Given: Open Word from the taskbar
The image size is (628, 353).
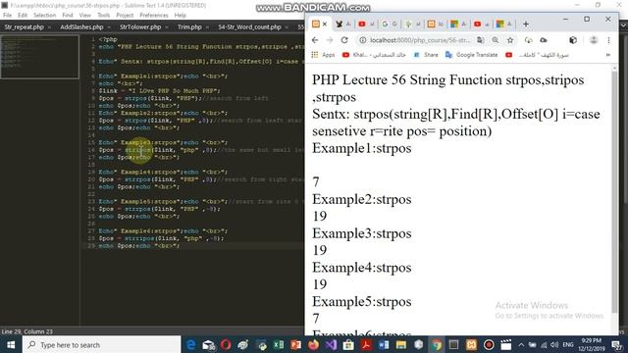Looking at the screenshot, I should pyautogui.click(x=384, y=344).
